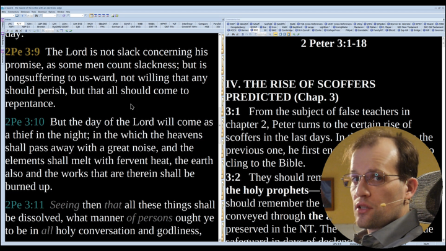Click the 2Pe 3:9 verse reference
Viewport: 446px width, 251px height.
click(x=22, y=52)
